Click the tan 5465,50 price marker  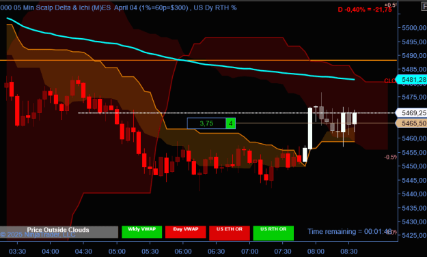411,123
